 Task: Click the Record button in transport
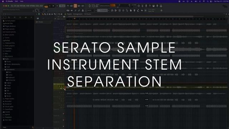[57, 6]
